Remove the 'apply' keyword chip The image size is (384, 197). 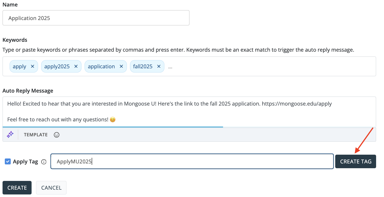[x=32, y=67]
